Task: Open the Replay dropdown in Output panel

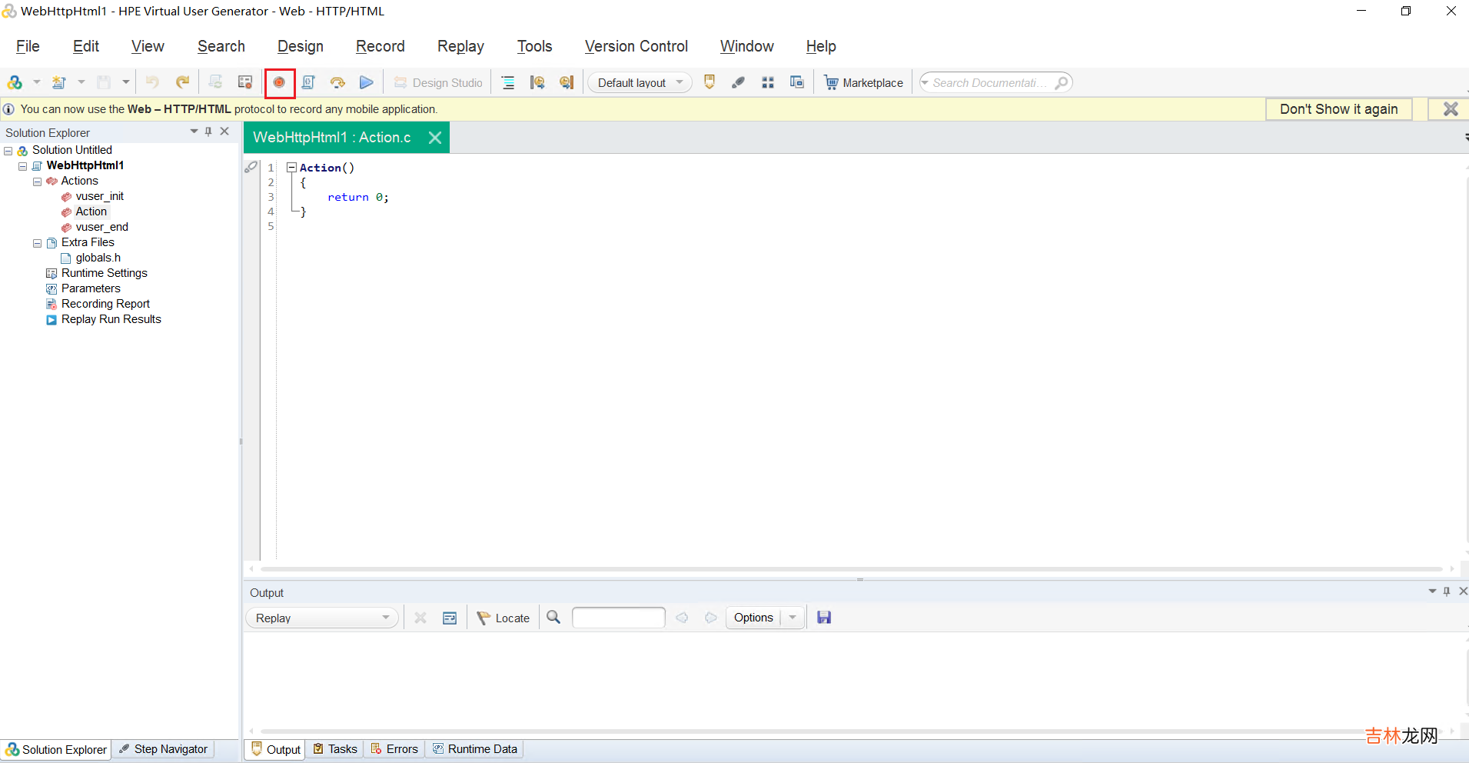Action: coord(322,618)
